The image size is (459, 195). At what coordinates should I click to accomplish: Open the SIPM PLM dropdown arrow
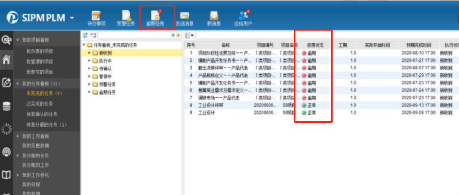coord(72,18)
